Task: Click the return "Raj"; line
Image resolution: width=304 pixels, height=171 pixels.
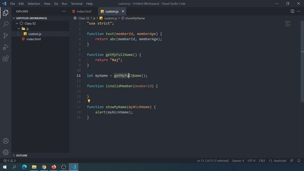Action: 109,60
